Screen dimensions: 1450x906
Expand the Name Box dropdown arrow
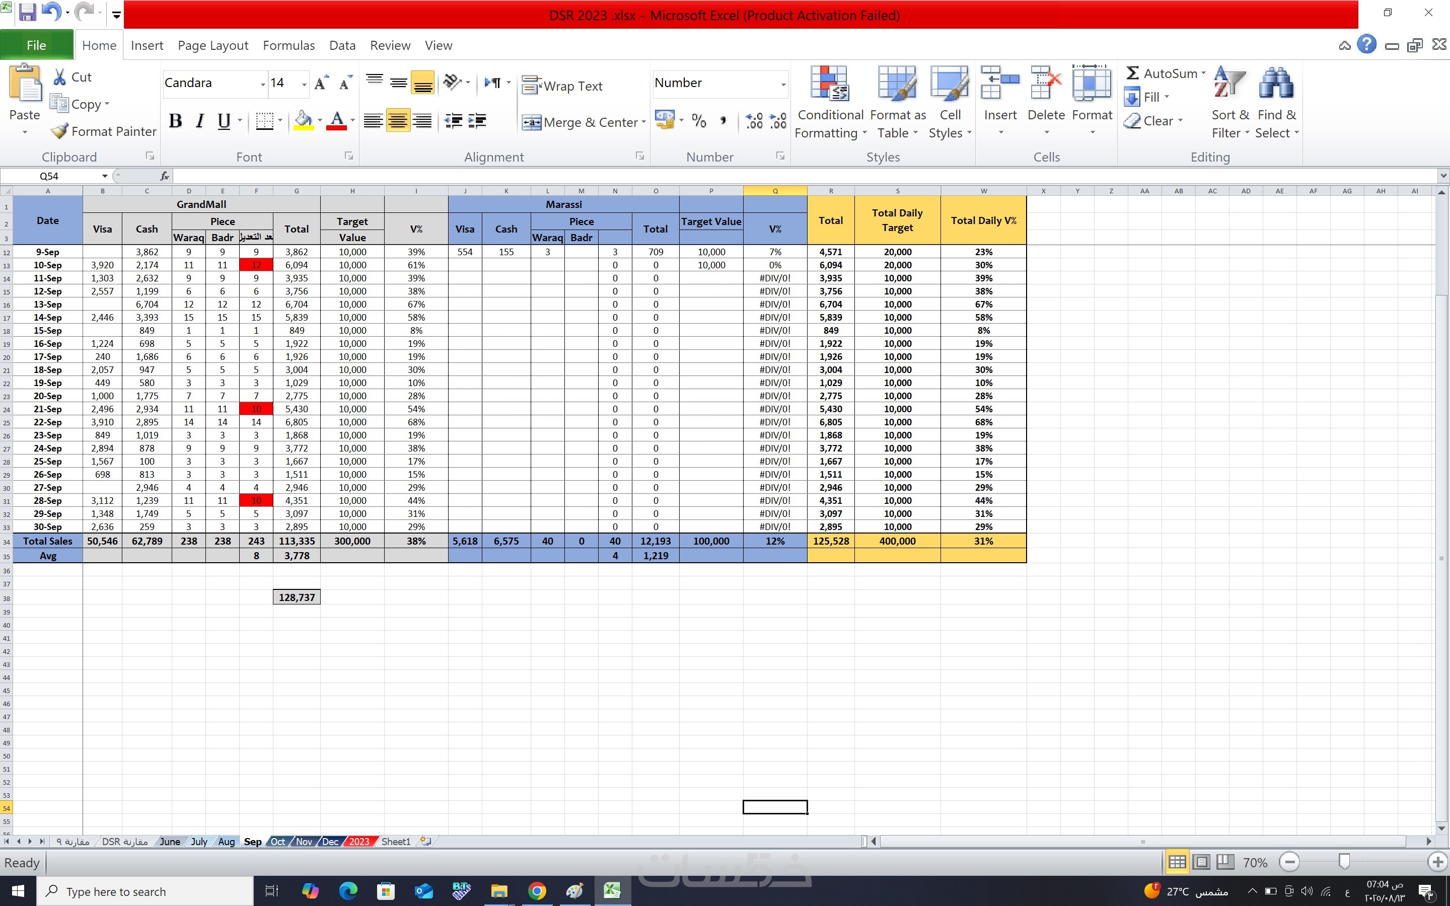105,176
